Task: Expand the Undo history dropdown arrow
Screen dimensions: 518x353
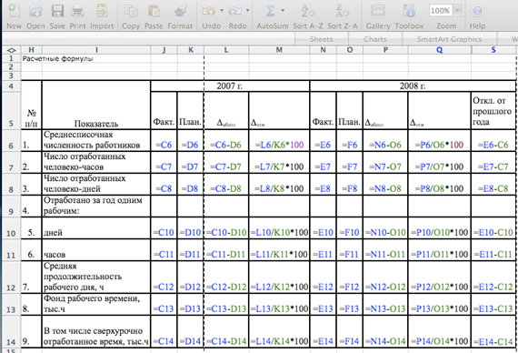Action: coord(222,11)
